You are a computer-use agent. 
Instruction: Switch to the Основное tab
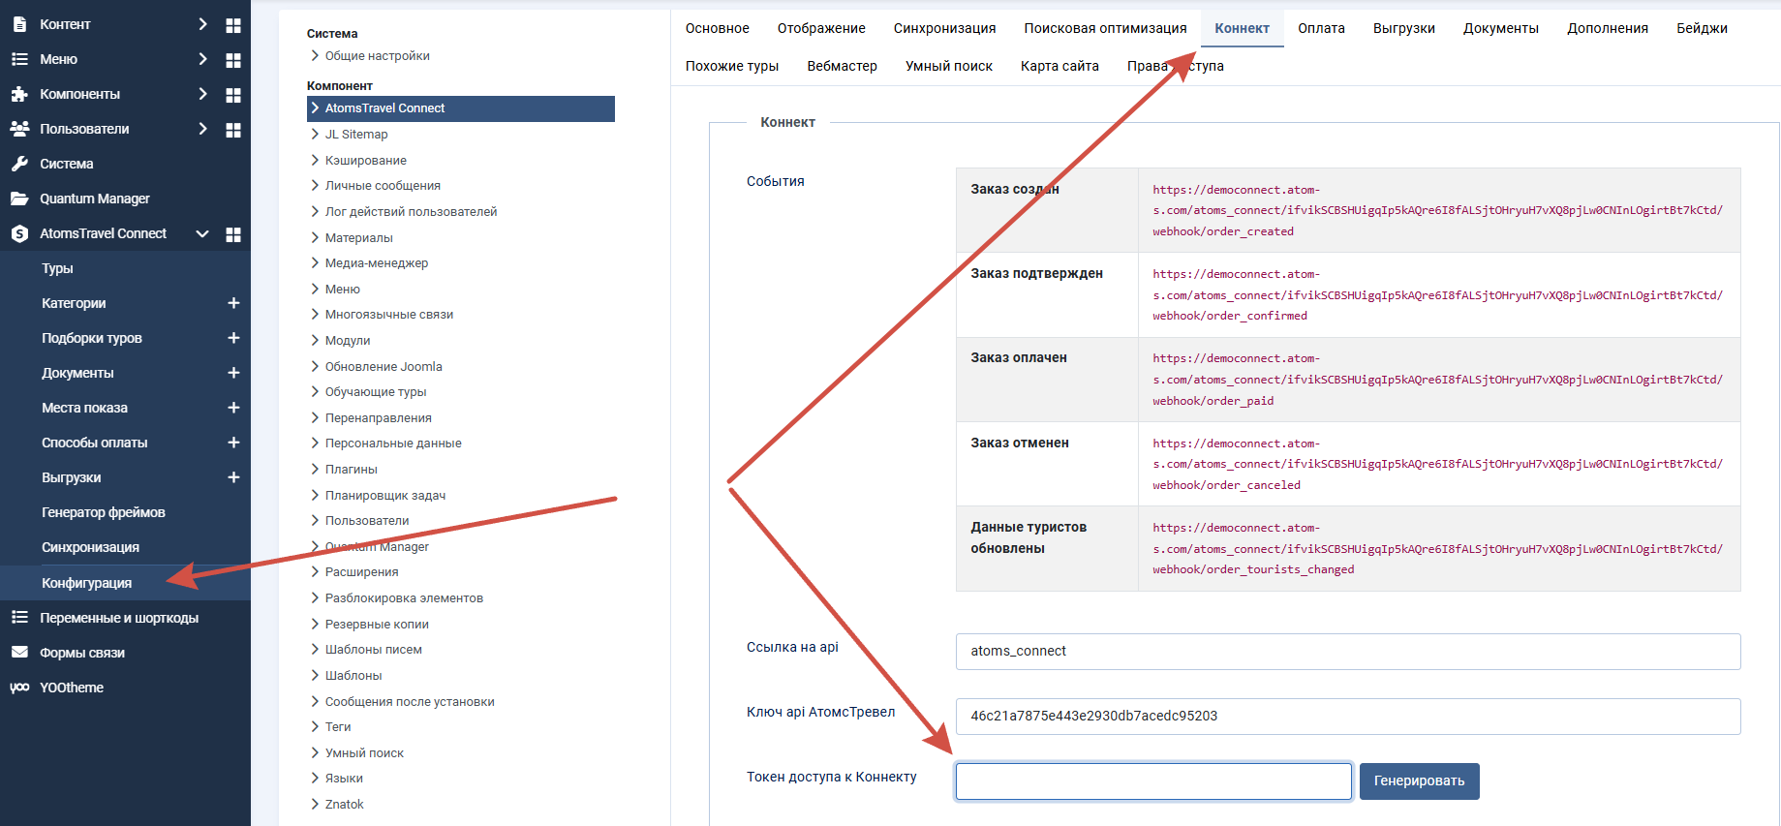tap(718, 28)
